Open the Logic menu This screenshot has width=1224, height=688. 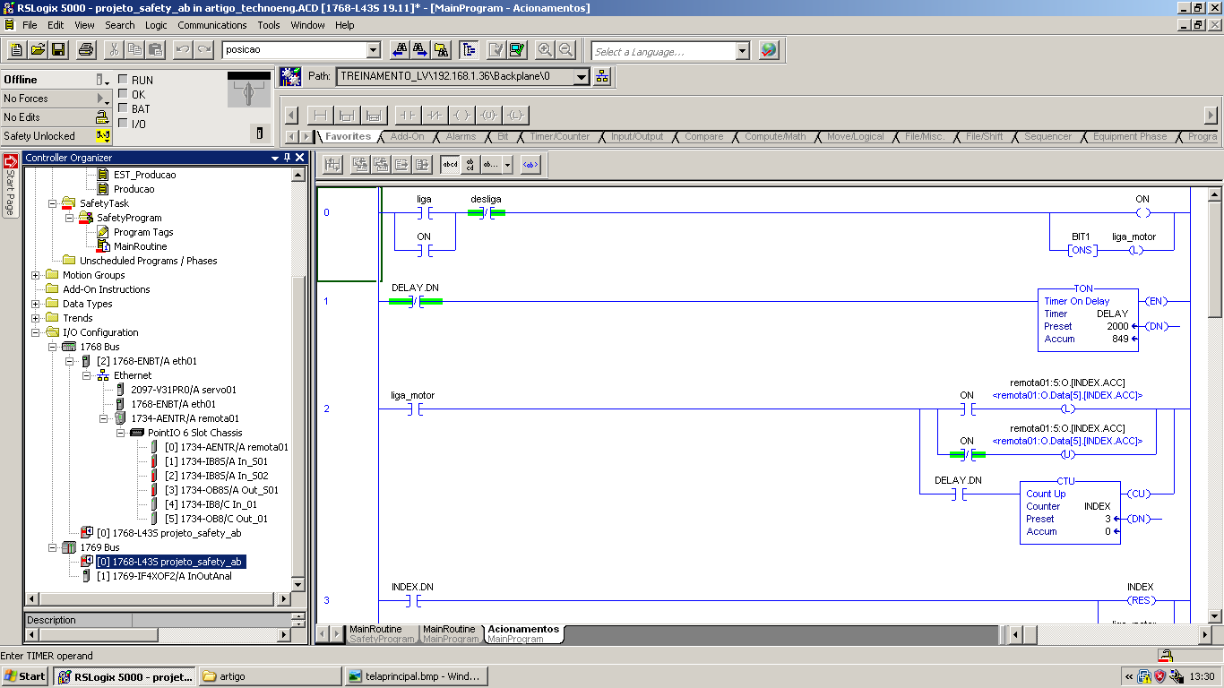[156, 25]
